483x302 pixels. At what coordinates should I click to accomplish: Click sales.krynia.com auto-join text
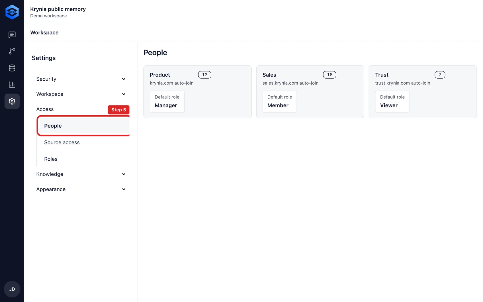coord(290,83)
